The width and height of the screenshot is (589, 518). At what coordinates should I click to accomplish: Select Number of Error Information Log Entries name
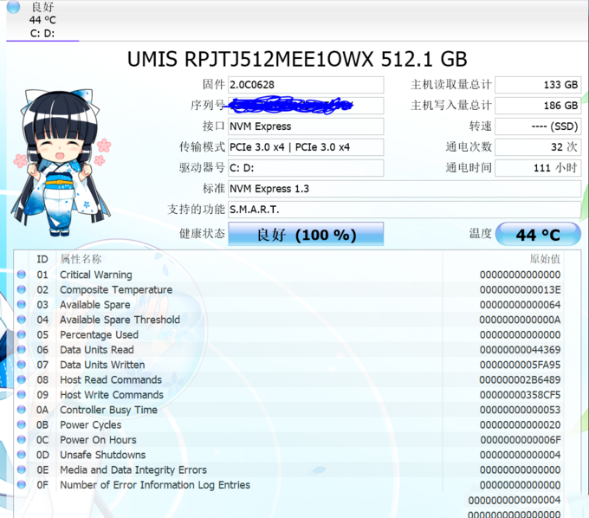point(155,485)
